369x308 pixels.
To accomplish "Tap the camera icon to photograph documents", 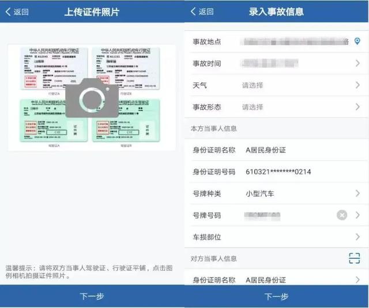I will pyautogui.click(x=92, y=98).
